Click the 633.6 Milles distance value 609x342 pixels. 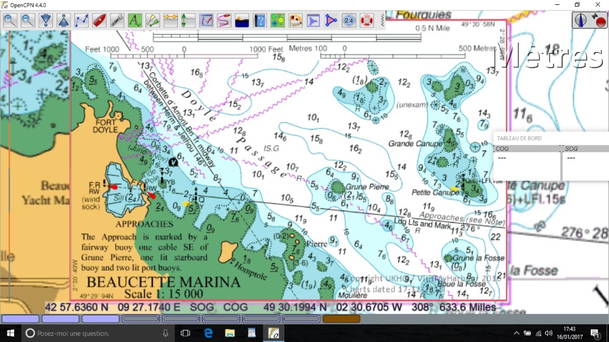tap(468, 307)
